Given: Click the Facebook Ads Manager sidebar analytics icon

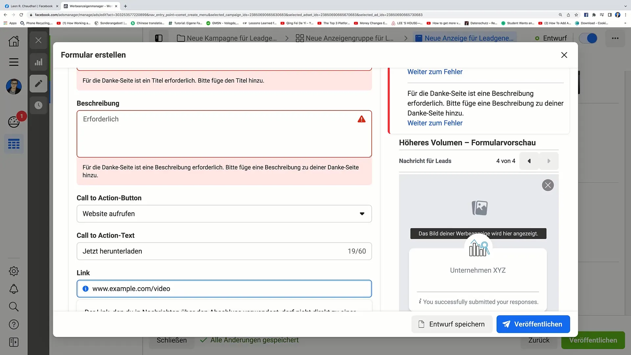Looking at the screenshot, I should [38, 62].
